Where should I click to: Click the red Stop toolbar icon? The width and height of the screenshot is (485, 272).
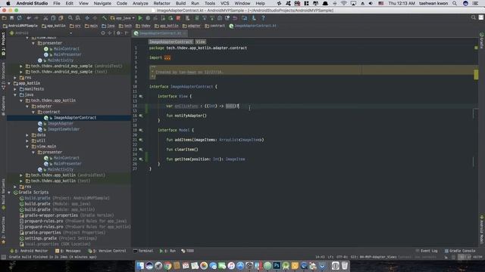tap(178, 18)
